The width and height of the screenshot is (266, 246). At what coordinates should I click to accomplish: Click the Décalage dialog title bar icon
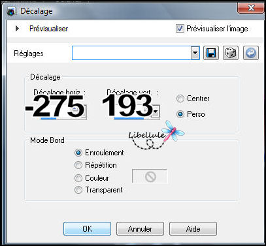click(x=11, y=11)
